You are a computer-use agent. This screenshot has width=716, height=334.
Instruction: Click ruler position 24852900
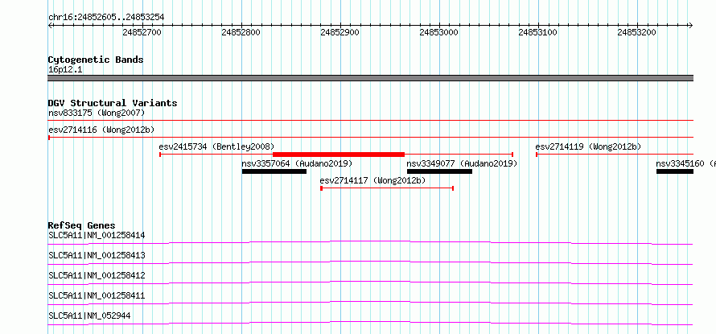[x=340, y=32]
